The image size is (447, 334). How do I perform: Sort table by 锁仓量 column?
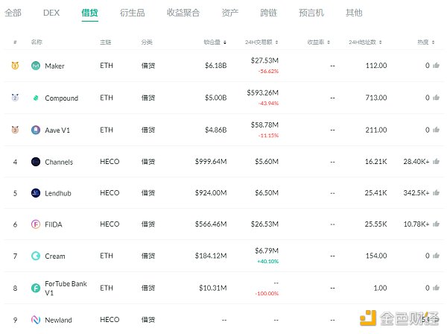click(215, 42)
